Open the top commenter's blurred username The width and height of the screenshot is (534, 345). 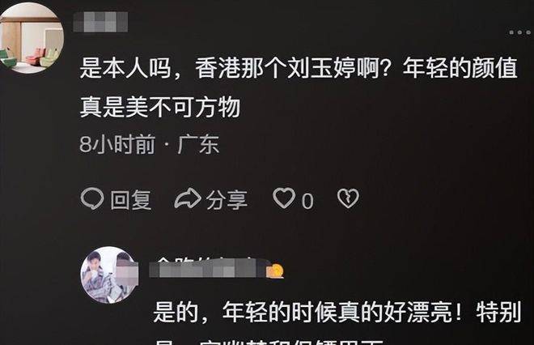coord(101,22)
